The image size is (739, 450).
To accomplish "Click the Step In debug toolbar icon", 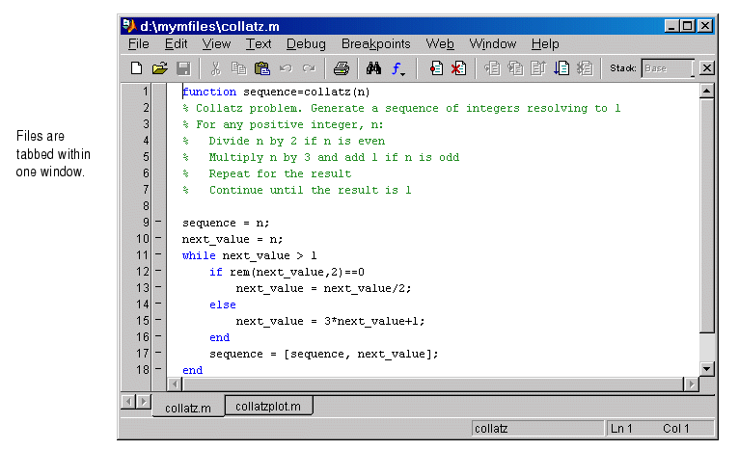I will (515, 68).
